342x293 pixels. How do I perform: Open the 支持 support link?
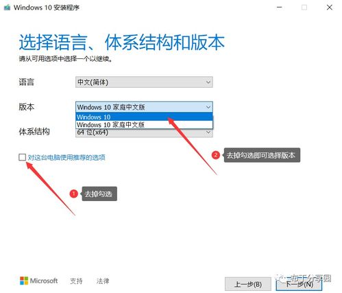tap(76, 281)
